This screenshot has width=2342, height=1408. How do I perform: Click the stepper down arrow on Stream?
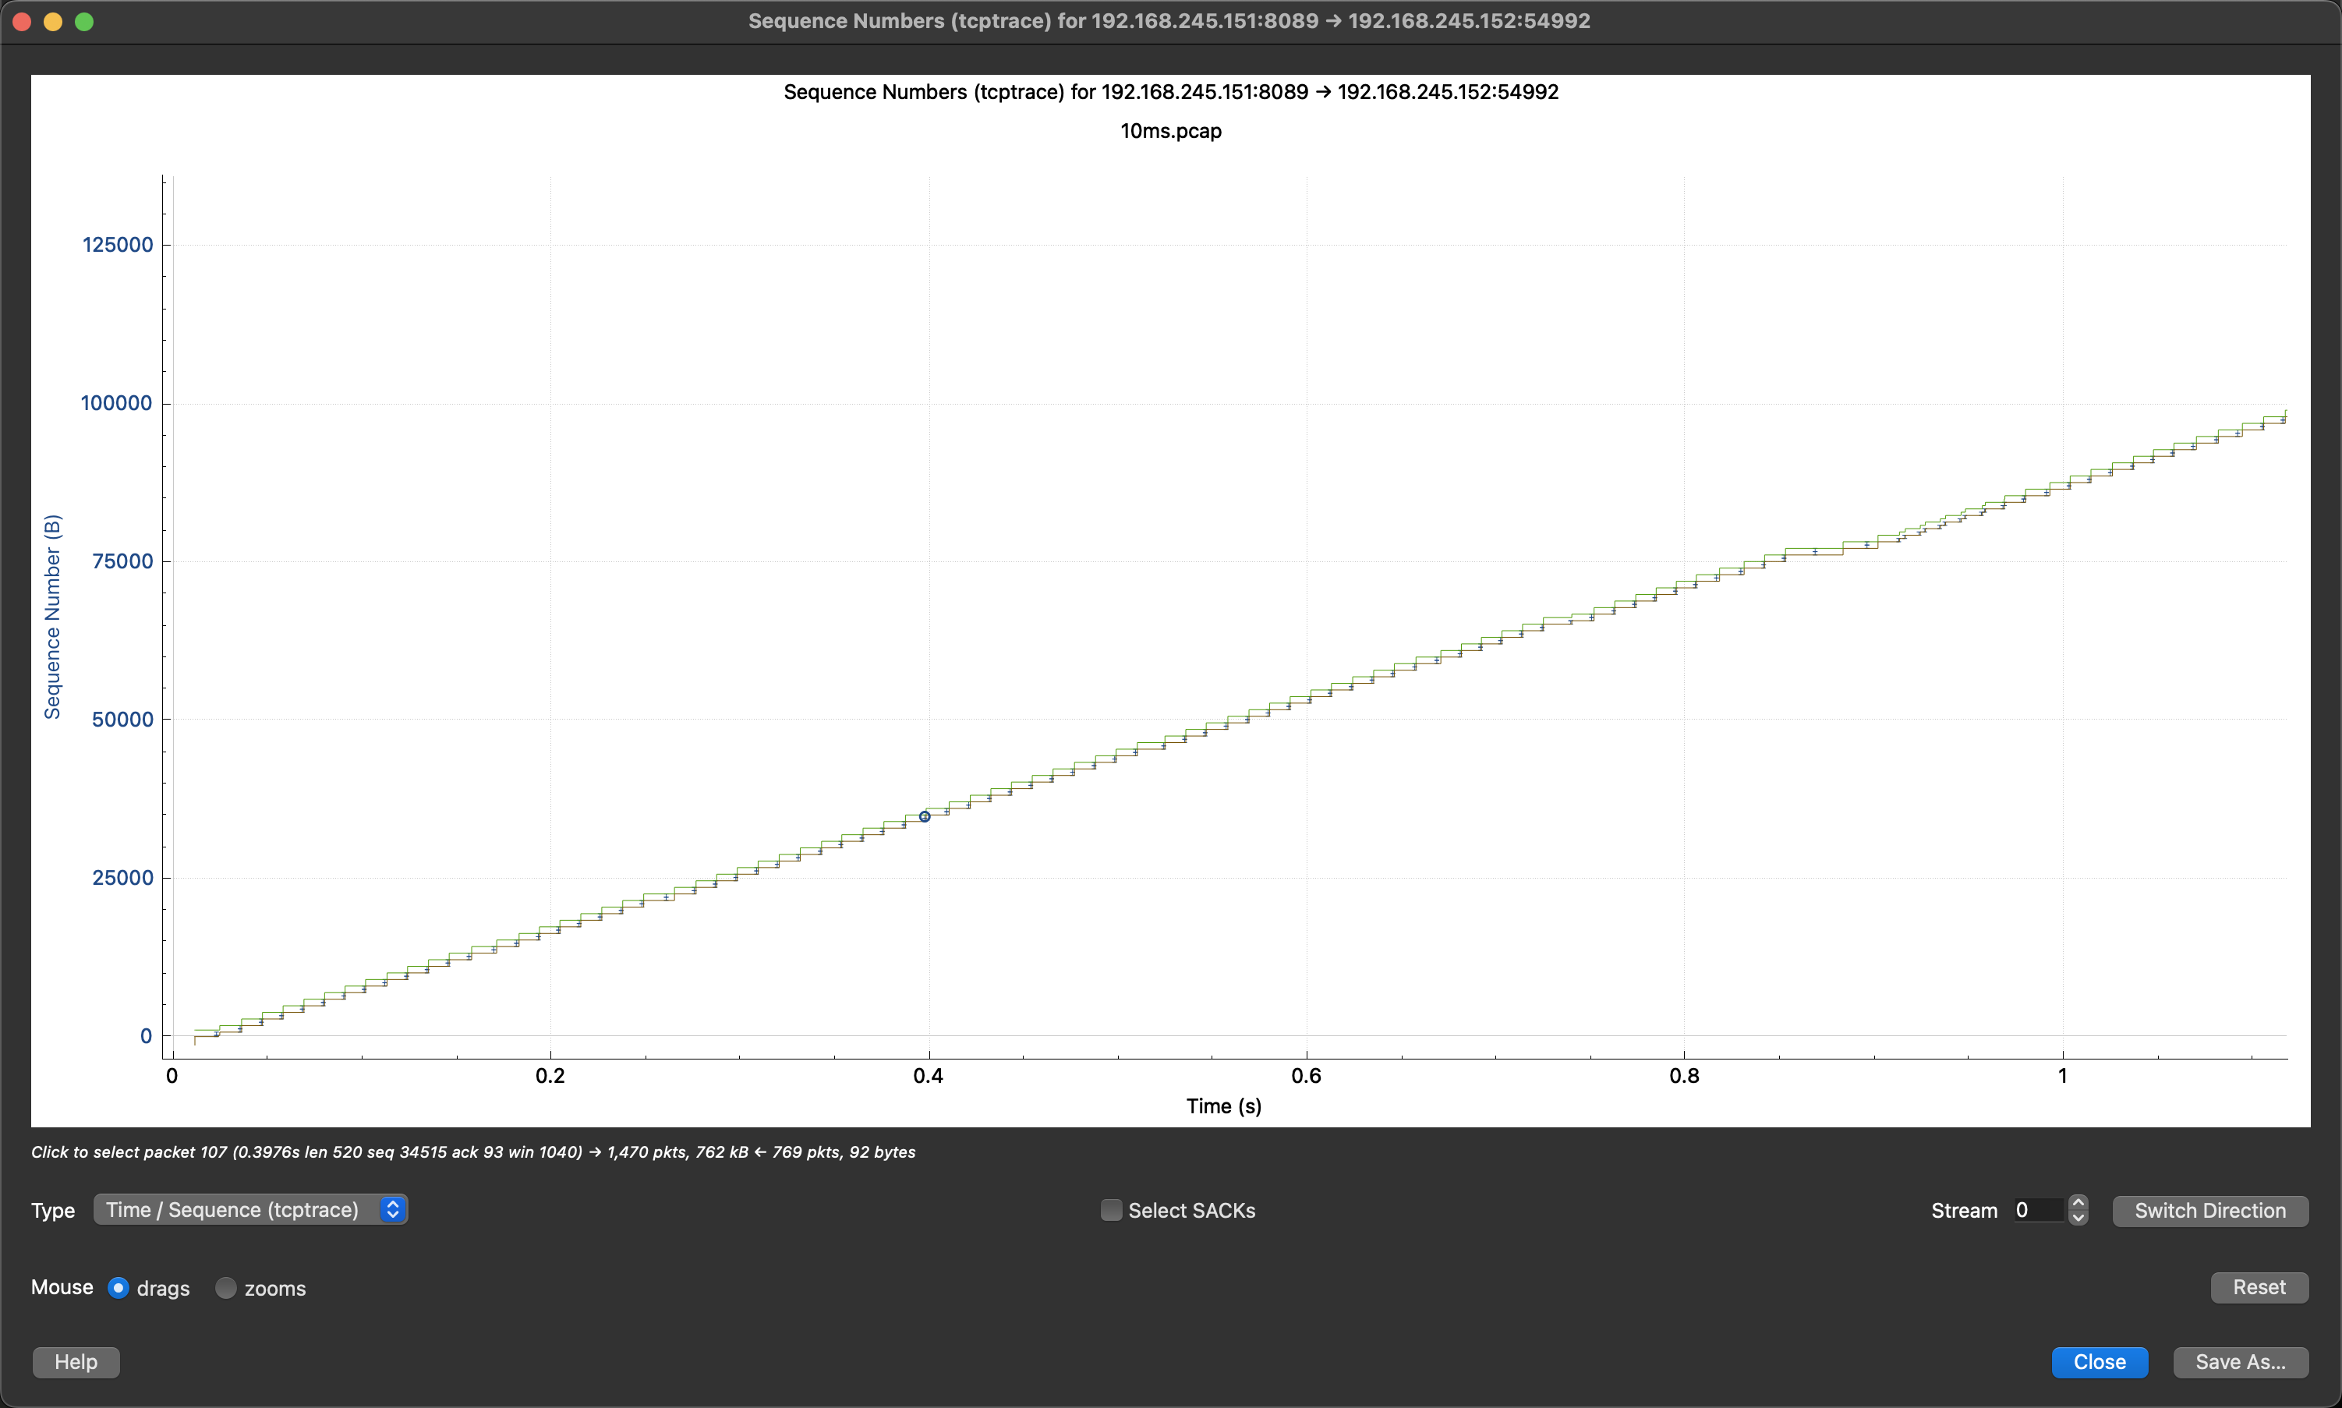click(2078, 1217)
